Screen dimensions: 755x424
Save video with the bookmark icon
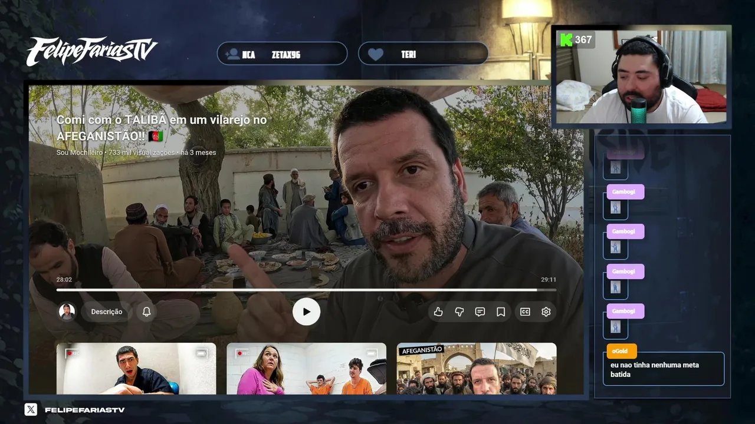(501, 312)
